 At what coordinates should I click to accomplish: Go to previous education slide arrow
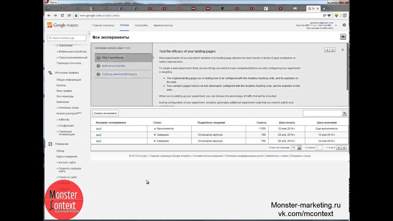327,50
